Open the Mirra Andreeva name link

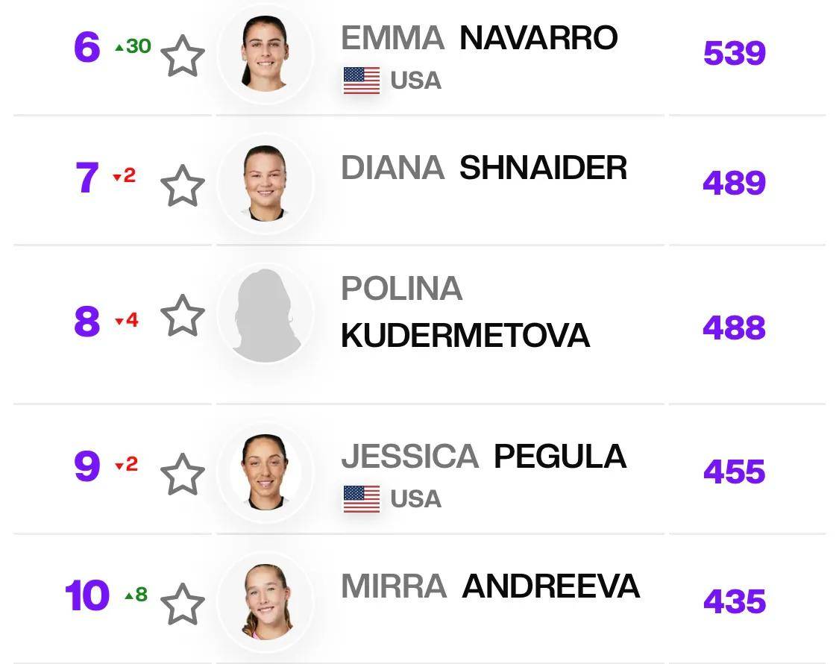tap(490, 586)
